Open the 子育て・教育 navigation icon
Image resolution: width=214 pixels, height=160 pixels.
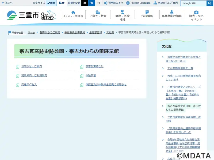pos(98,14)
